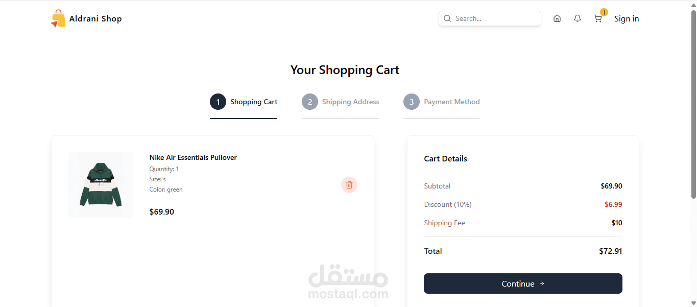The width and height of the screenshot is (697, 307).
Task: Open the Aldrani Shop title link
Action: point(95,18)
